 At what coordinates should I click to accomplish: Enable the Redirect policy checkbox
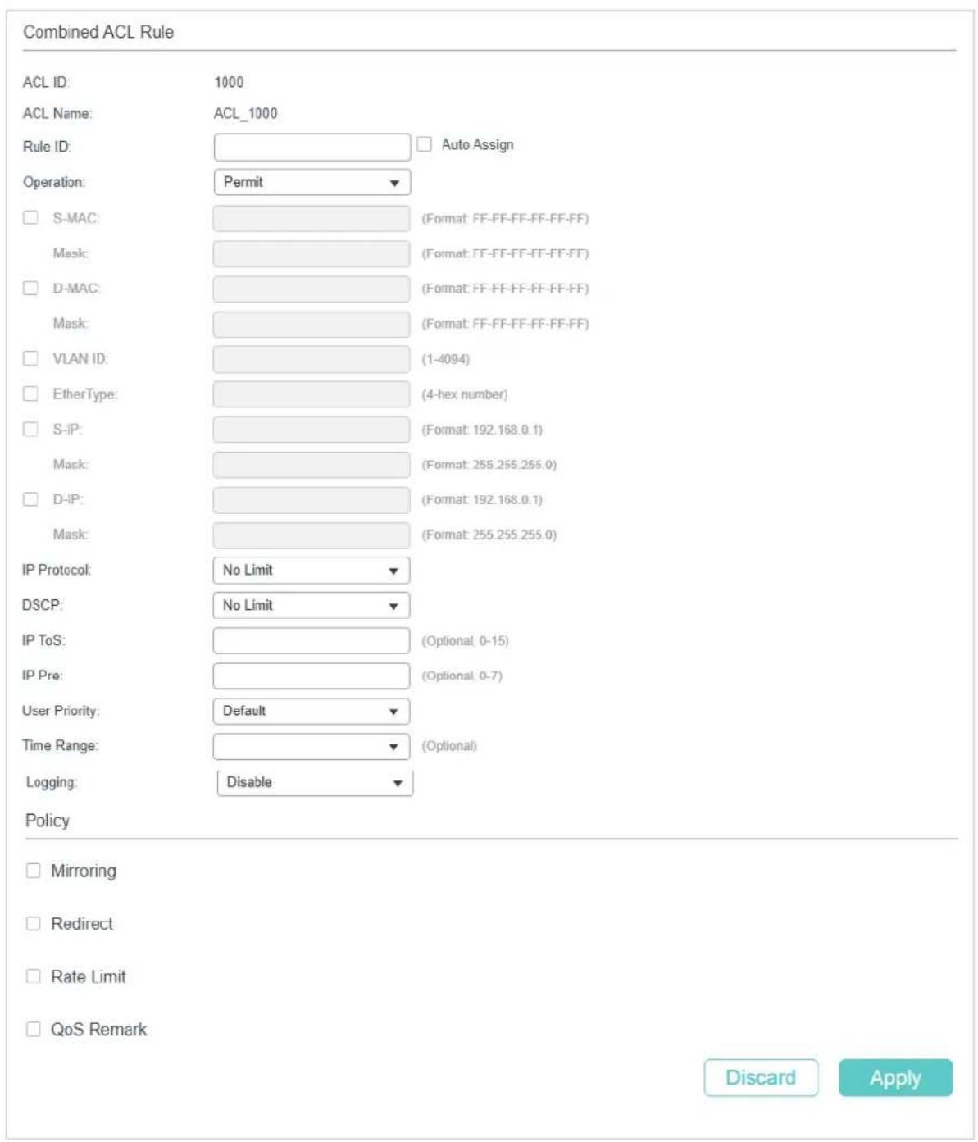(x=33, y=924)
